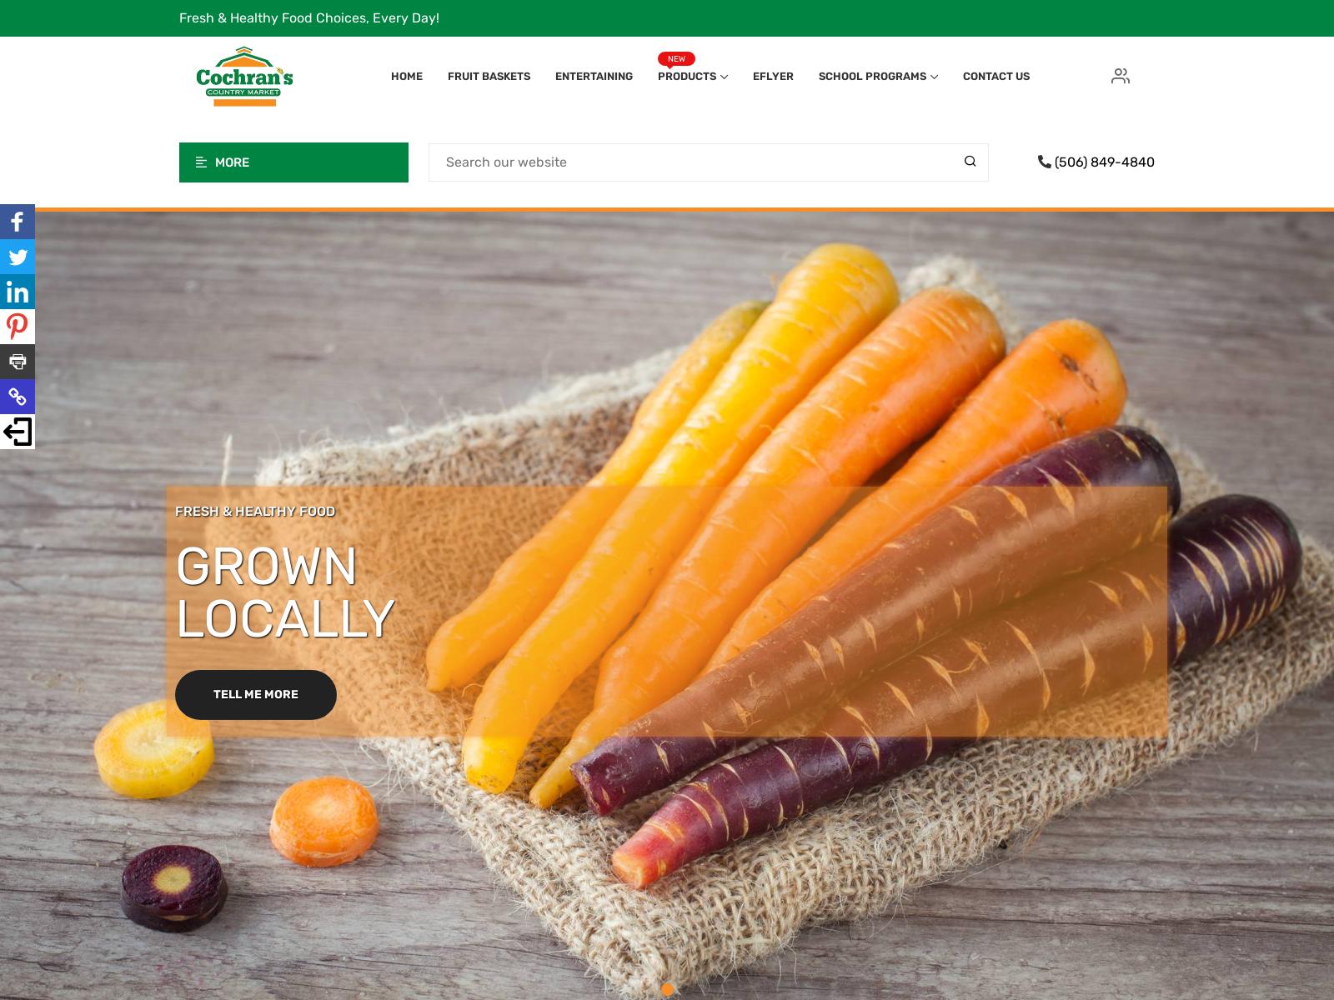Share page on LinkedIn
This screenshot has width=1334, height=1000.
coord(18,292)
